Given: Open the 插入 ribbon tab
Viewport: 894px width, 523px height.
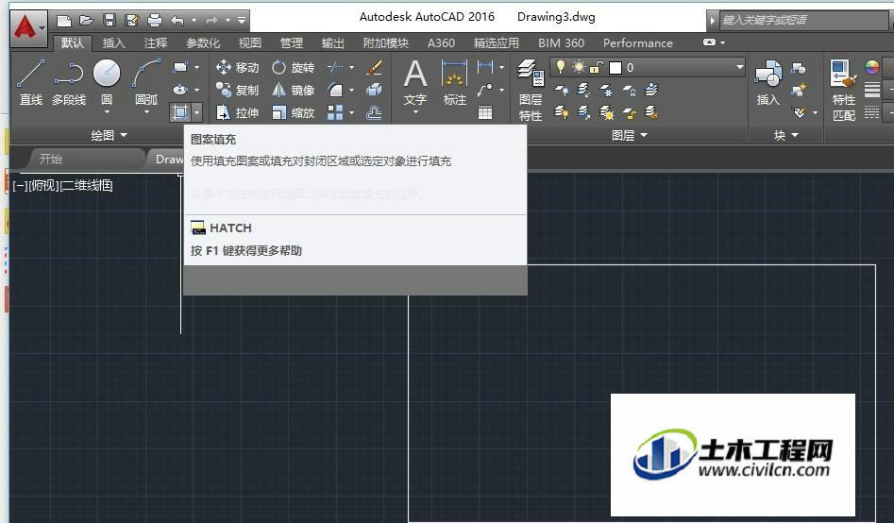Looking at the screenshot, I should (113, 42).
